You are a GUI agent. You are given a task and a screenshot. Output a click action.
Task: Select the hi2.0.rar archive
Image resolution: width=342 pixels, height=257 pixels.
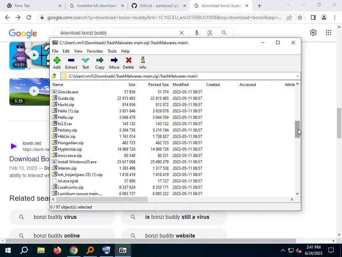tap(64, 124)
